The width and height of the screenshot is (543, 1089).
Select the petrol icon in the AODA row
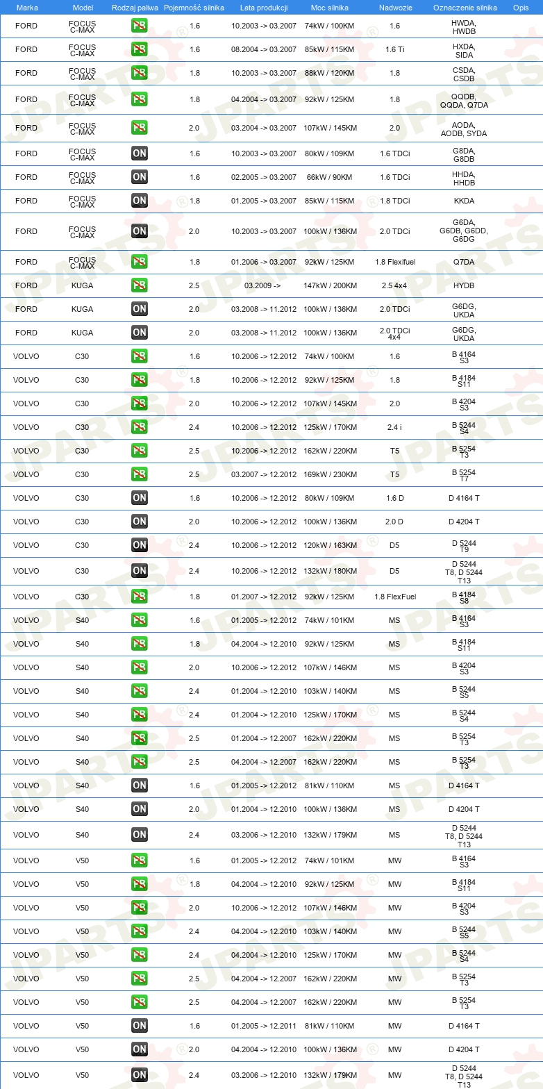[140, 128]
